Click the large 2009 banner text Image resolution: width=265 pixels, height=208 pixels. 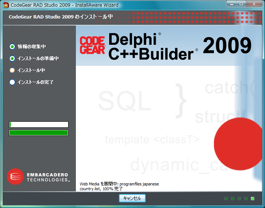point(227,46)
